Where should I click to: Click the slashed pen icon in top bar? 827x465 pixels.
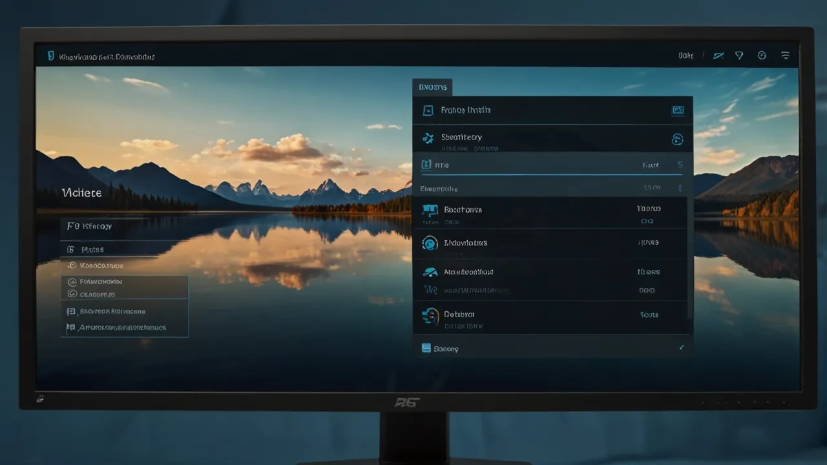coord(718,56)
